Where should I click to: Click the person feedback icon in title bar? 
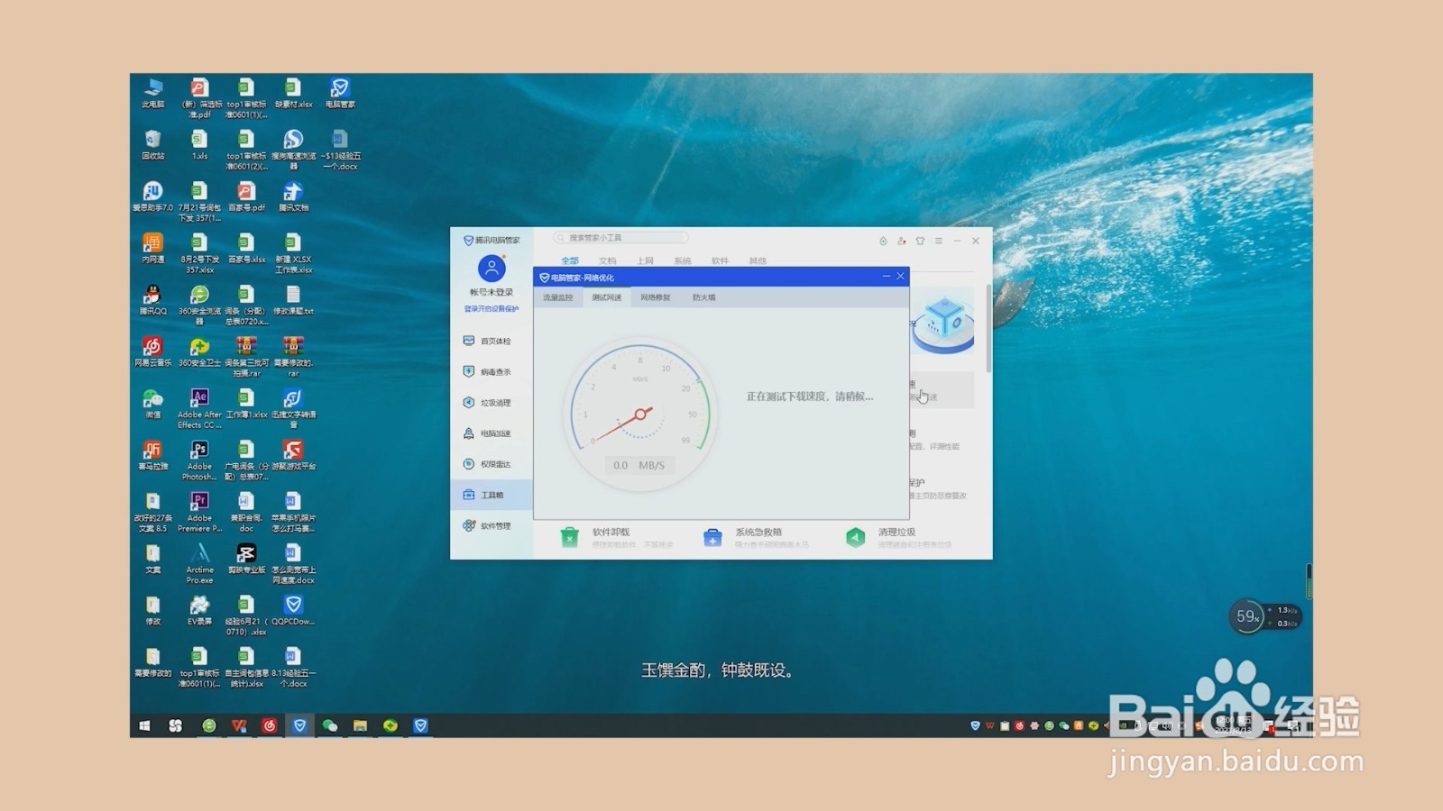click(x=902, y=241)
